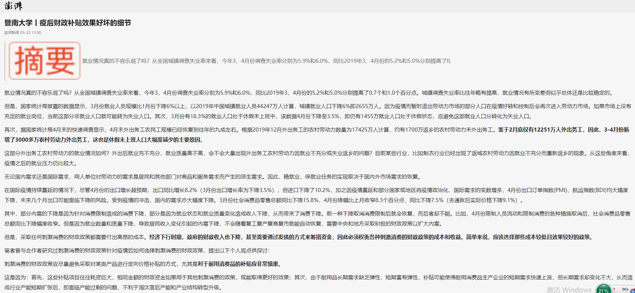Click the blue plus icon in corner
This screenshot has width=635, height=293.
[x=632, y=291]
